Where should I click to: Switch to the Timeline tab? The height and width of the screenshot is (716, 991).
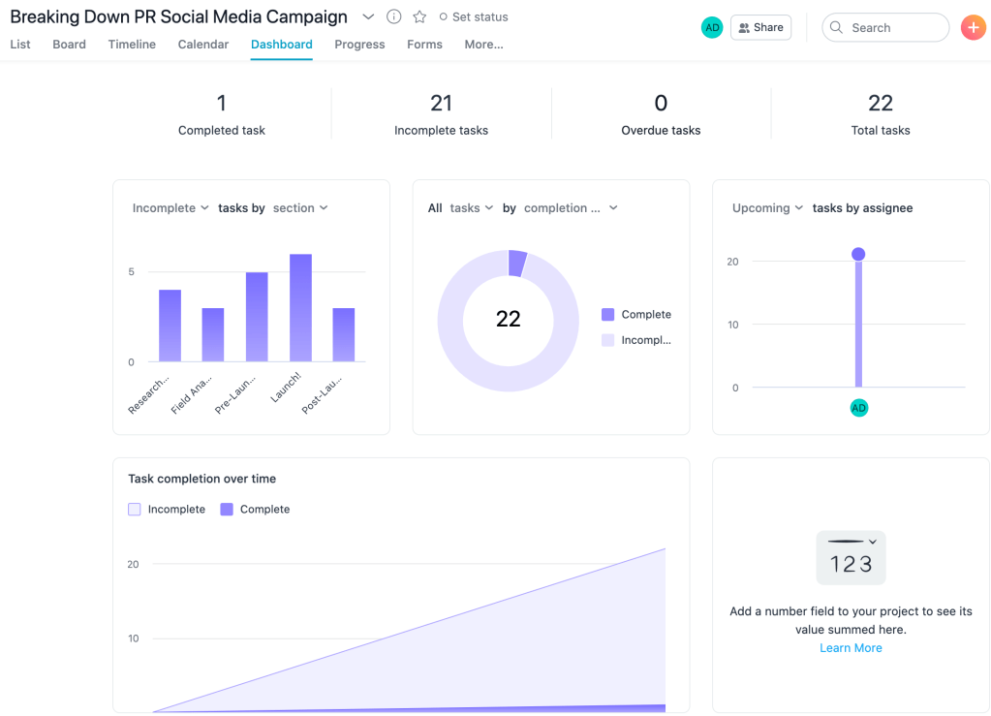tap(132, 45)
